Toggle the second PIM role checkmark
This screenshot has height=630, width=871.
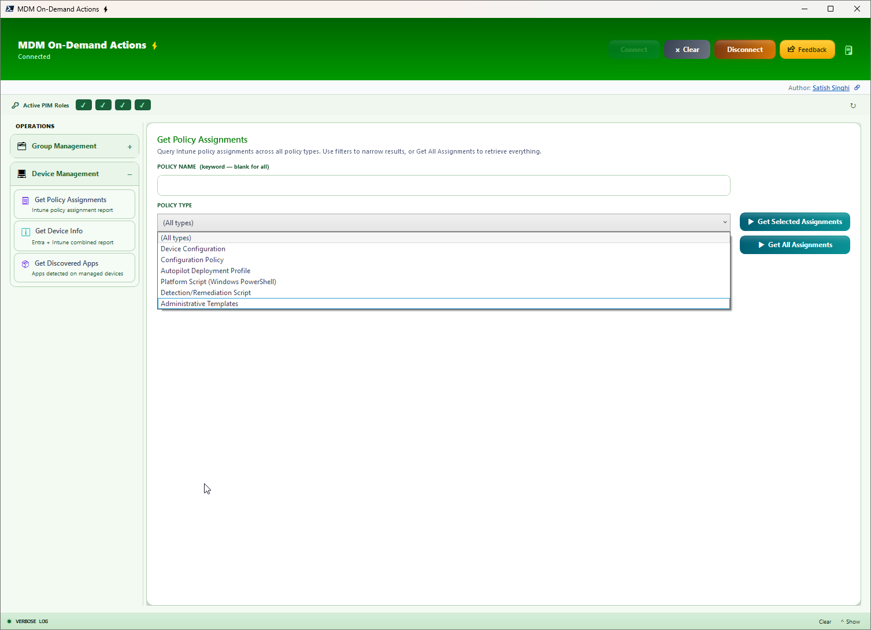pyautogui.click(x=103, y=105)
